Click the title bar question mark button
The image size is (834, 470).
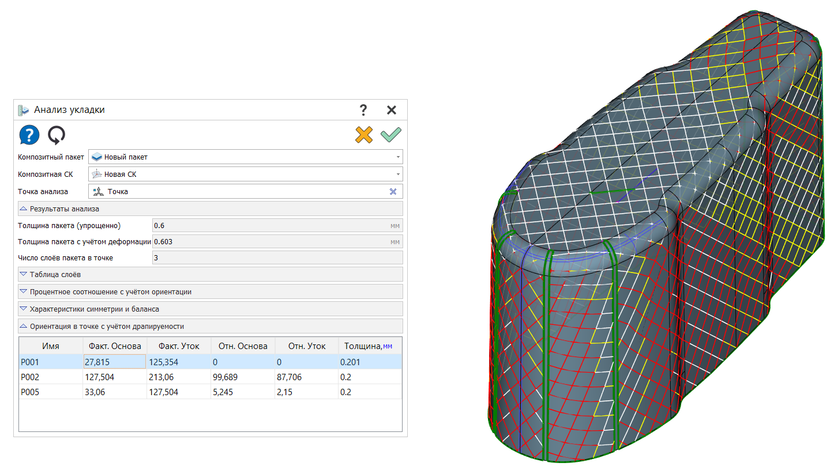(363, 110)
